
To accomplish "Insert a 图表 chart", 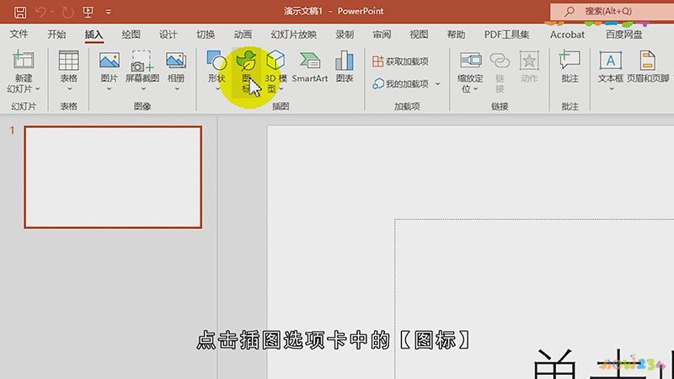I will point(345,67).
